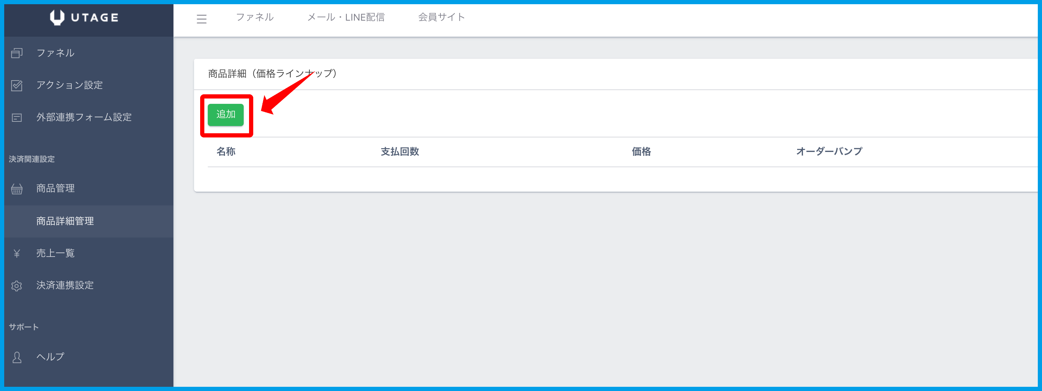The height and width of the screenshot is (391, 1042).
Task: Open 外部連携フォーム設定 sidebar item
Action: pos(84,117)
